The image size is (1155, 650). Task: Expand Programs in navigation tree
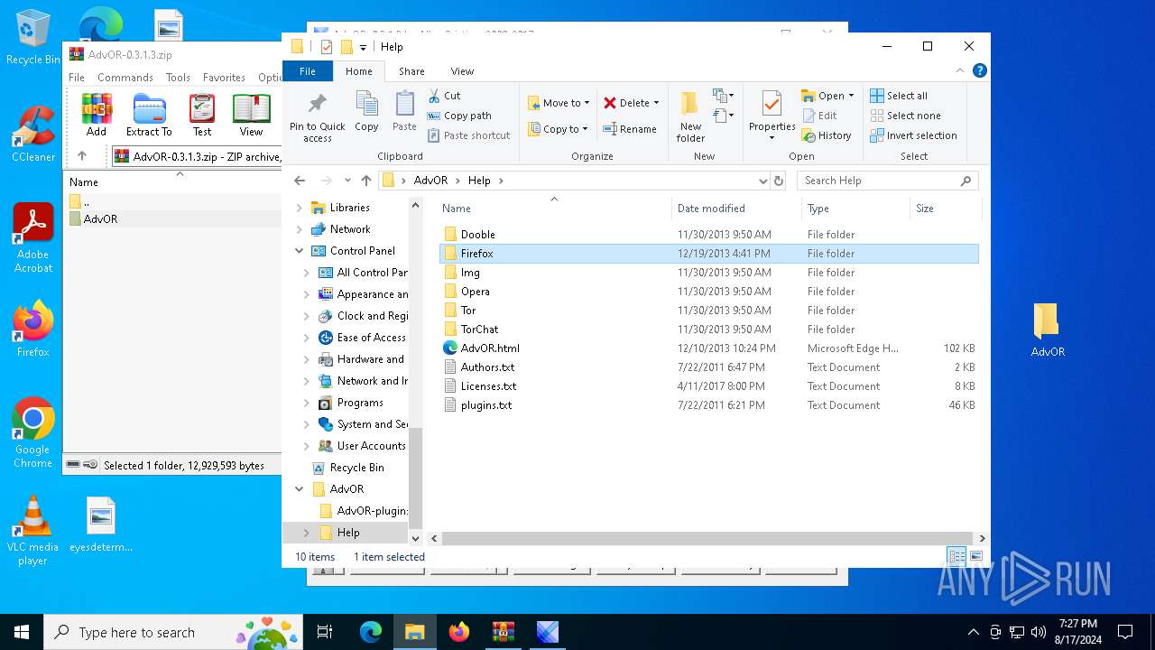pyautogui.click(x=307, y=403)
